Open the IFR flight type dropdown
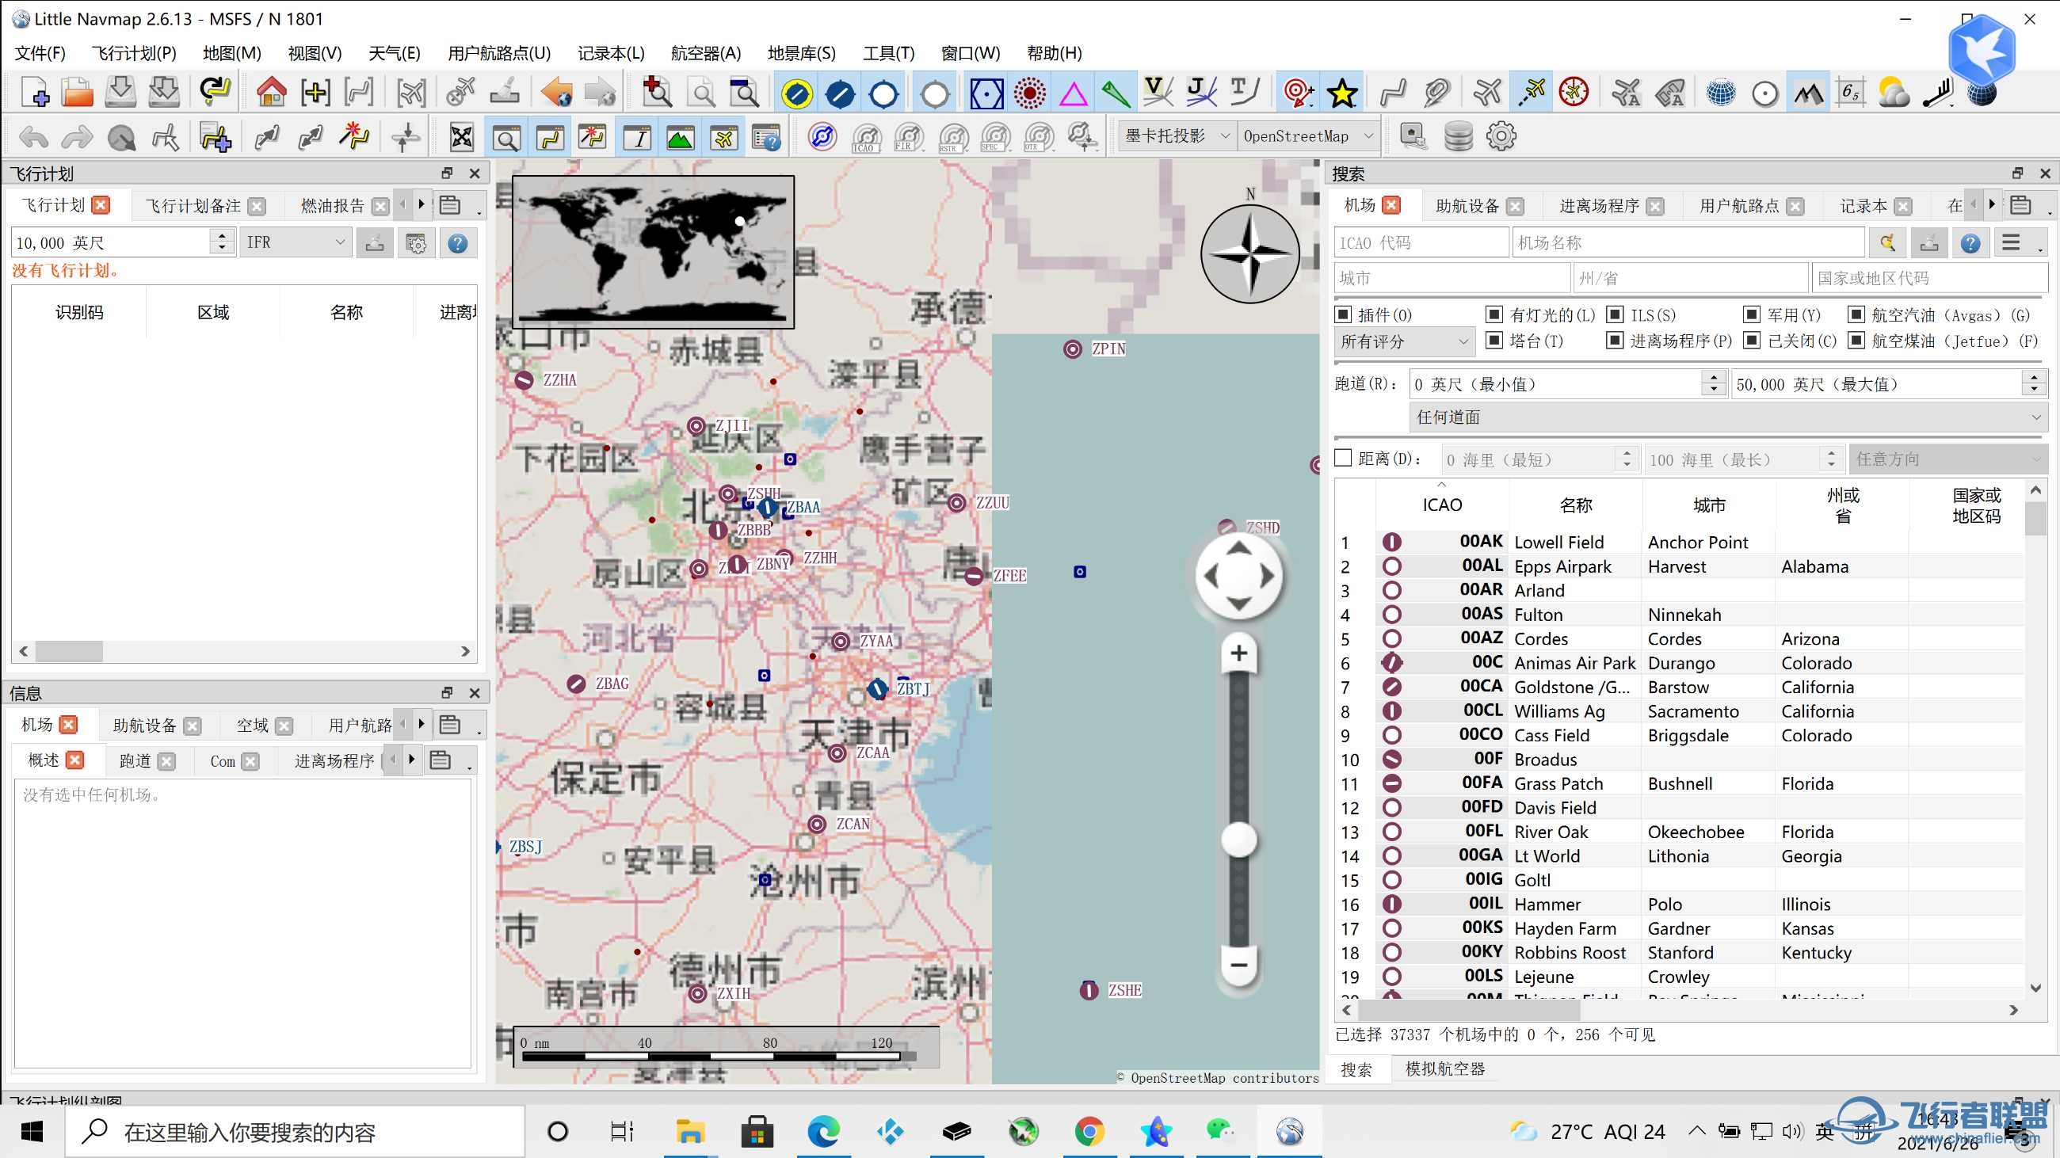The width and height of the screenshot is (2060, 1158). [x=295, y=242]
